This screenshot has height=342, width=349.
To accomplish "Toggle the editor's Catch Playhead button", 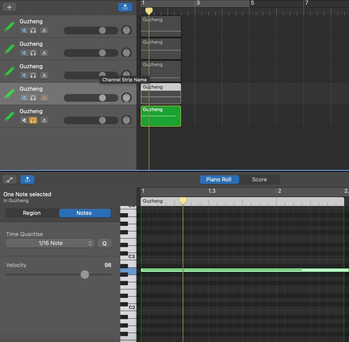I will pos(27,179).
